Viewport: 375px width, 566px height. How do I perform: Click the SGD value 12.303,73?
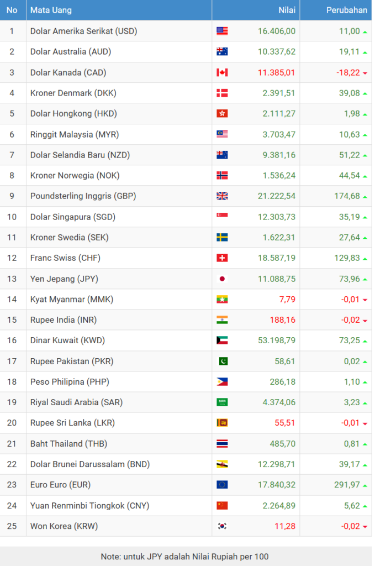coord(277,217)
